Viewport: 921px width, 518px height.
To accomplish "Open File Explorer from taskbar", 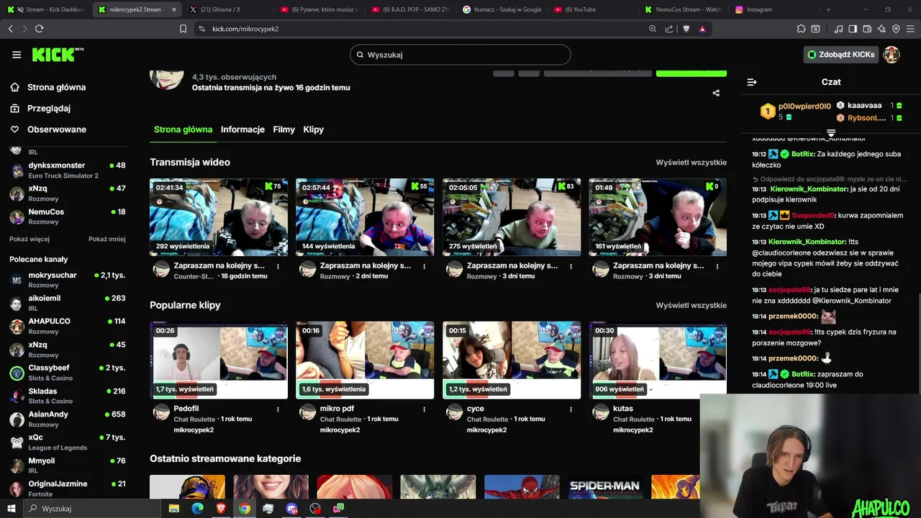I will [x=173, y=509].
